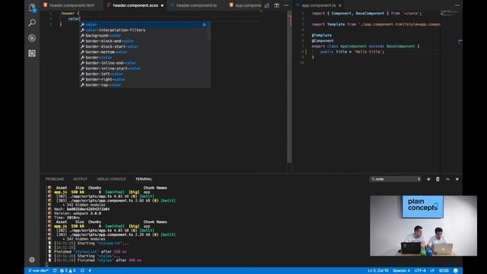Click the minimap in right editor

click(x=450, y=13)
